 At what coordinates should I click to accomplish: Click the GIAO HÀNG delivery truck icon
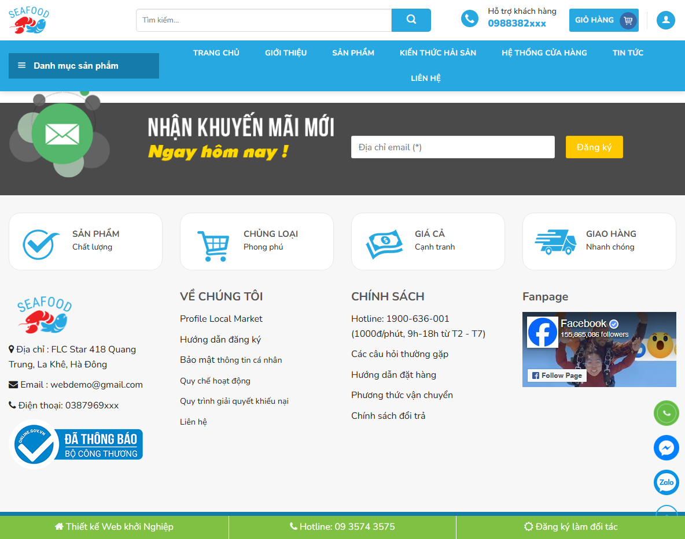554,243
